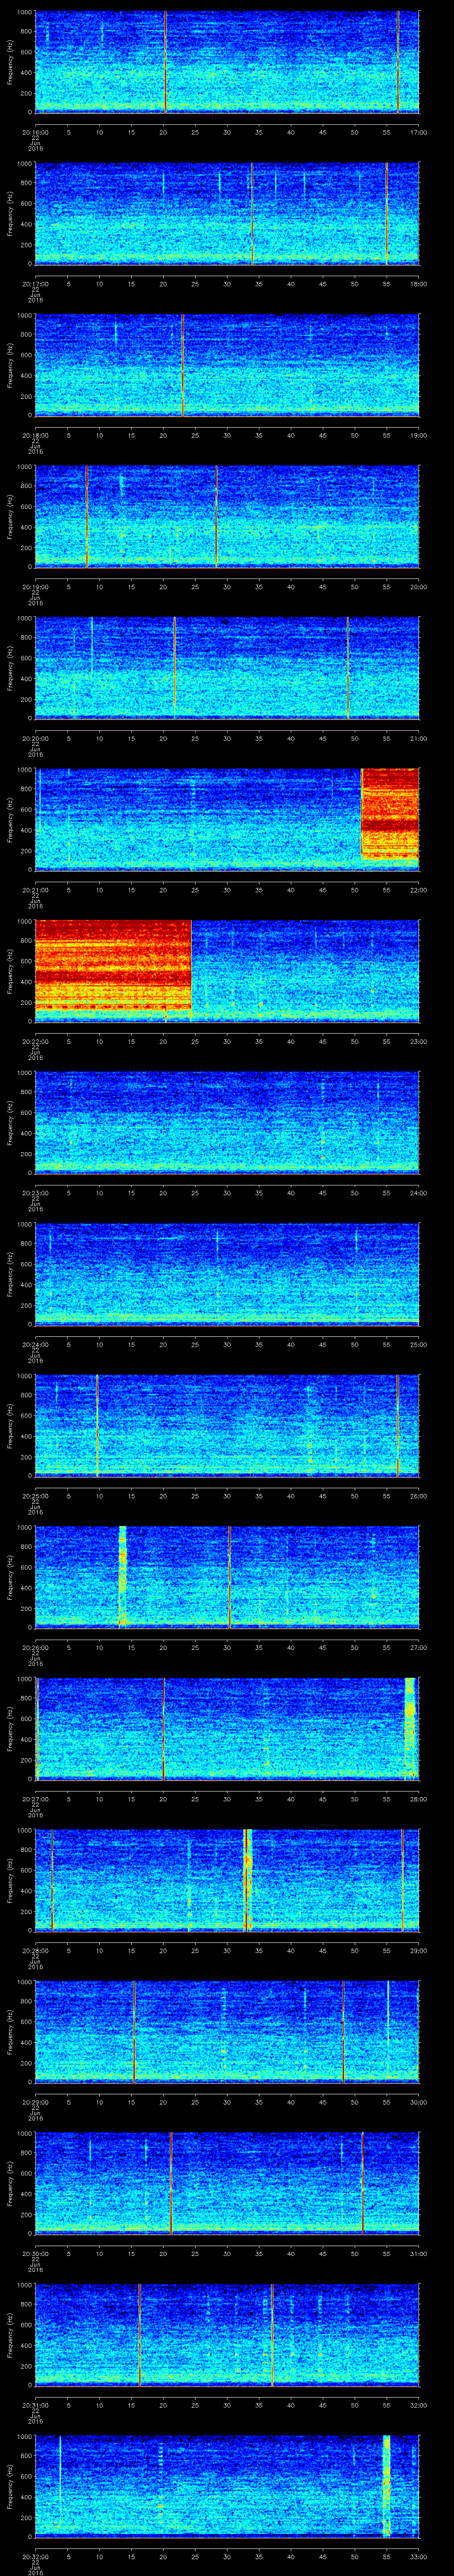
Task: Click the '20:18:00' start time label
Action: (36, 434)
